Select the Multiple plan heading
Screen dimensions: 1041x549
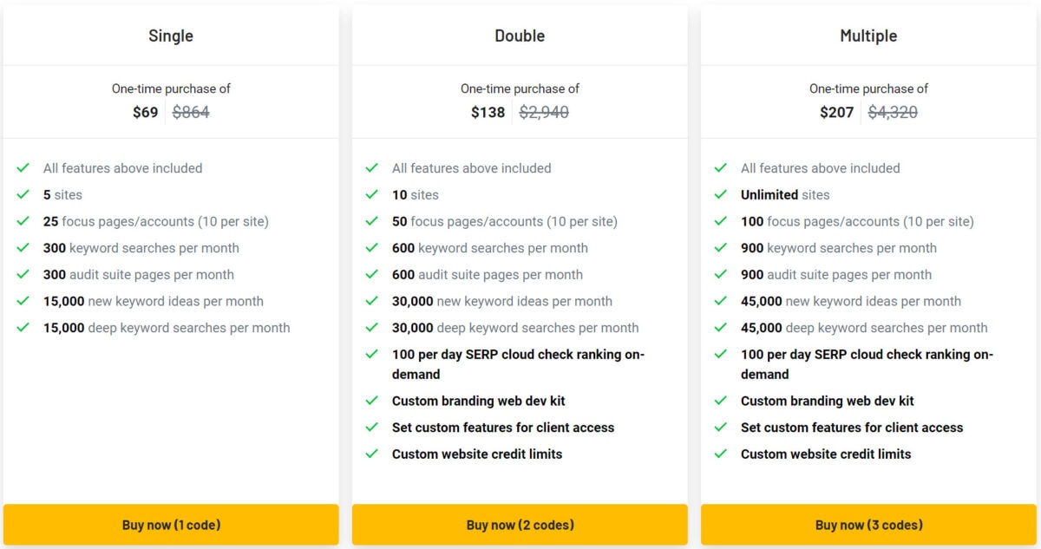click(868, 36)
